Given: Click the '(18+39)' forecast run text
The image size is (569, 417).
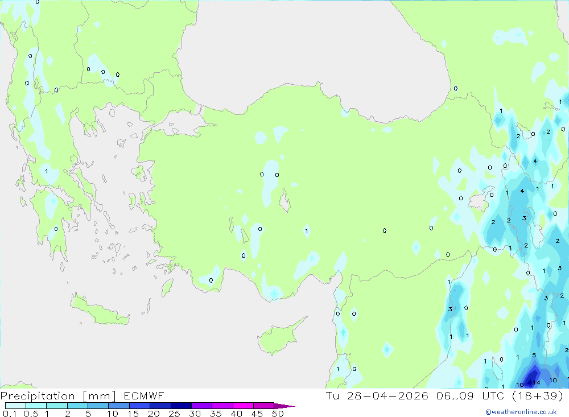Looking at the screenshot, I should (538, 395).
